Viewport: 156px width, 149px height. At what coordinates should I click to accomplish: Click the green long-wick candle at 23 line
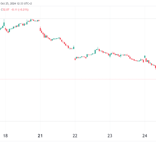[110, 56]
